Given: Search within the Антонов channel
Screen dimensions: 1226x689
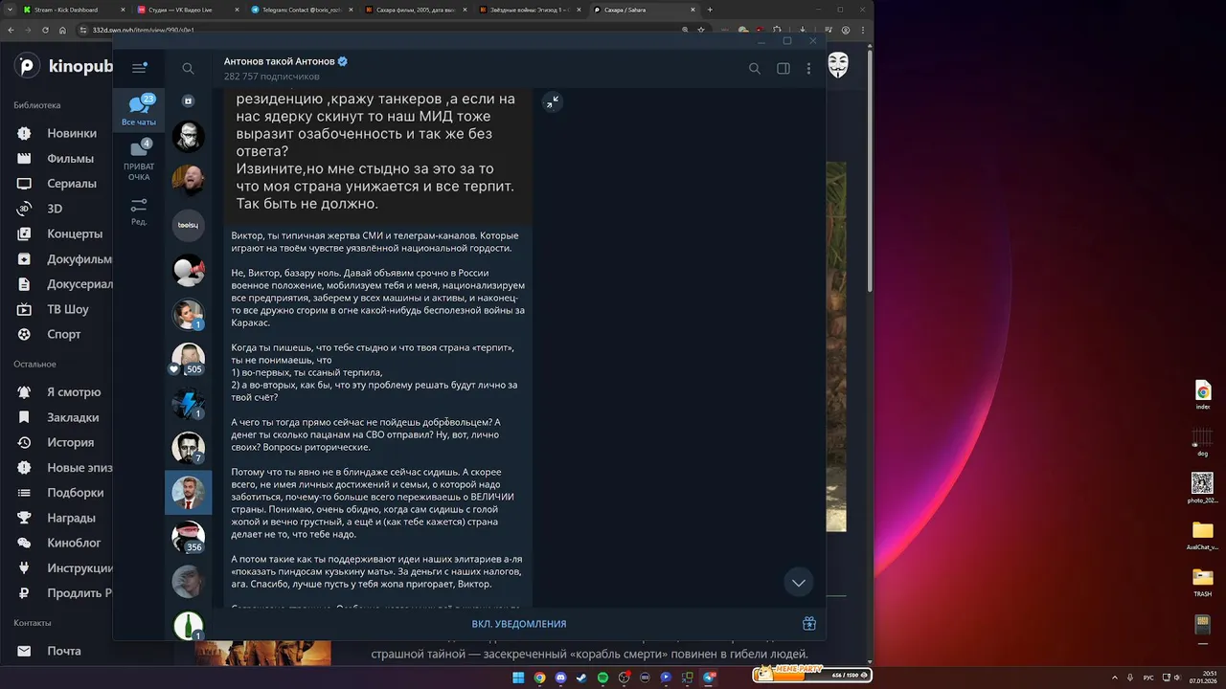Looking at the screenshot, I should pyautogui.click(x=755, y=69).
